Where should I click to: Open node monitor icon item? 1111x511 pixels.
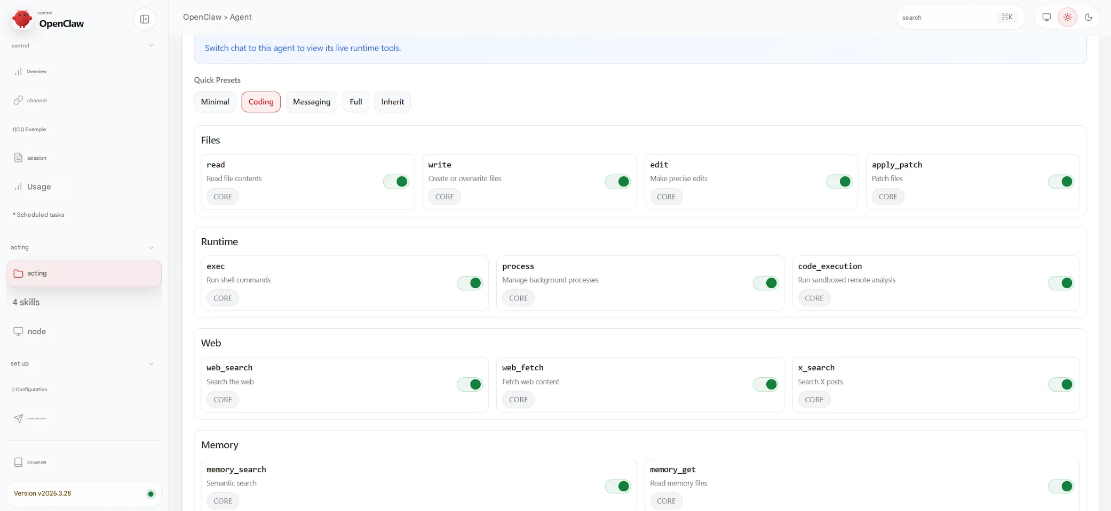(x=18, y=331)
